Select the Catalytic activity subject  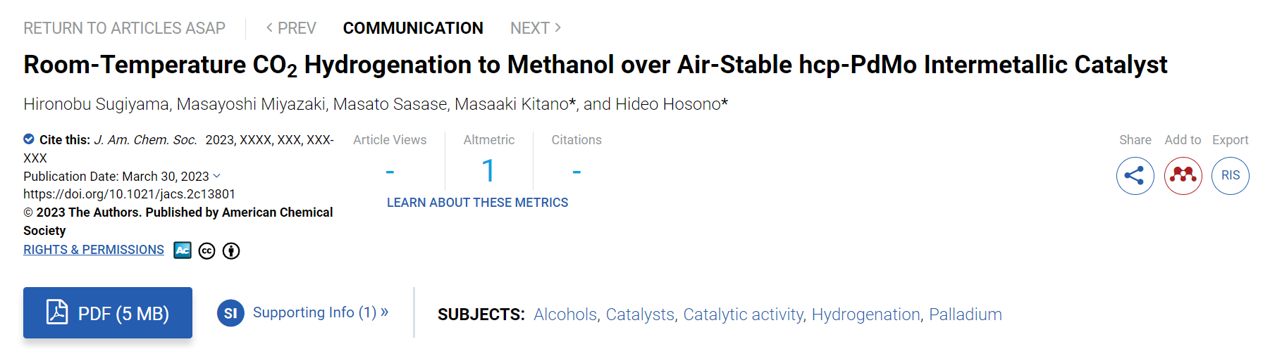tap(744, 315)
